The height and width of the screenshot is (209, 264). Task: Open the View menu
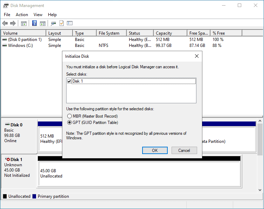[x=38, y=15]
